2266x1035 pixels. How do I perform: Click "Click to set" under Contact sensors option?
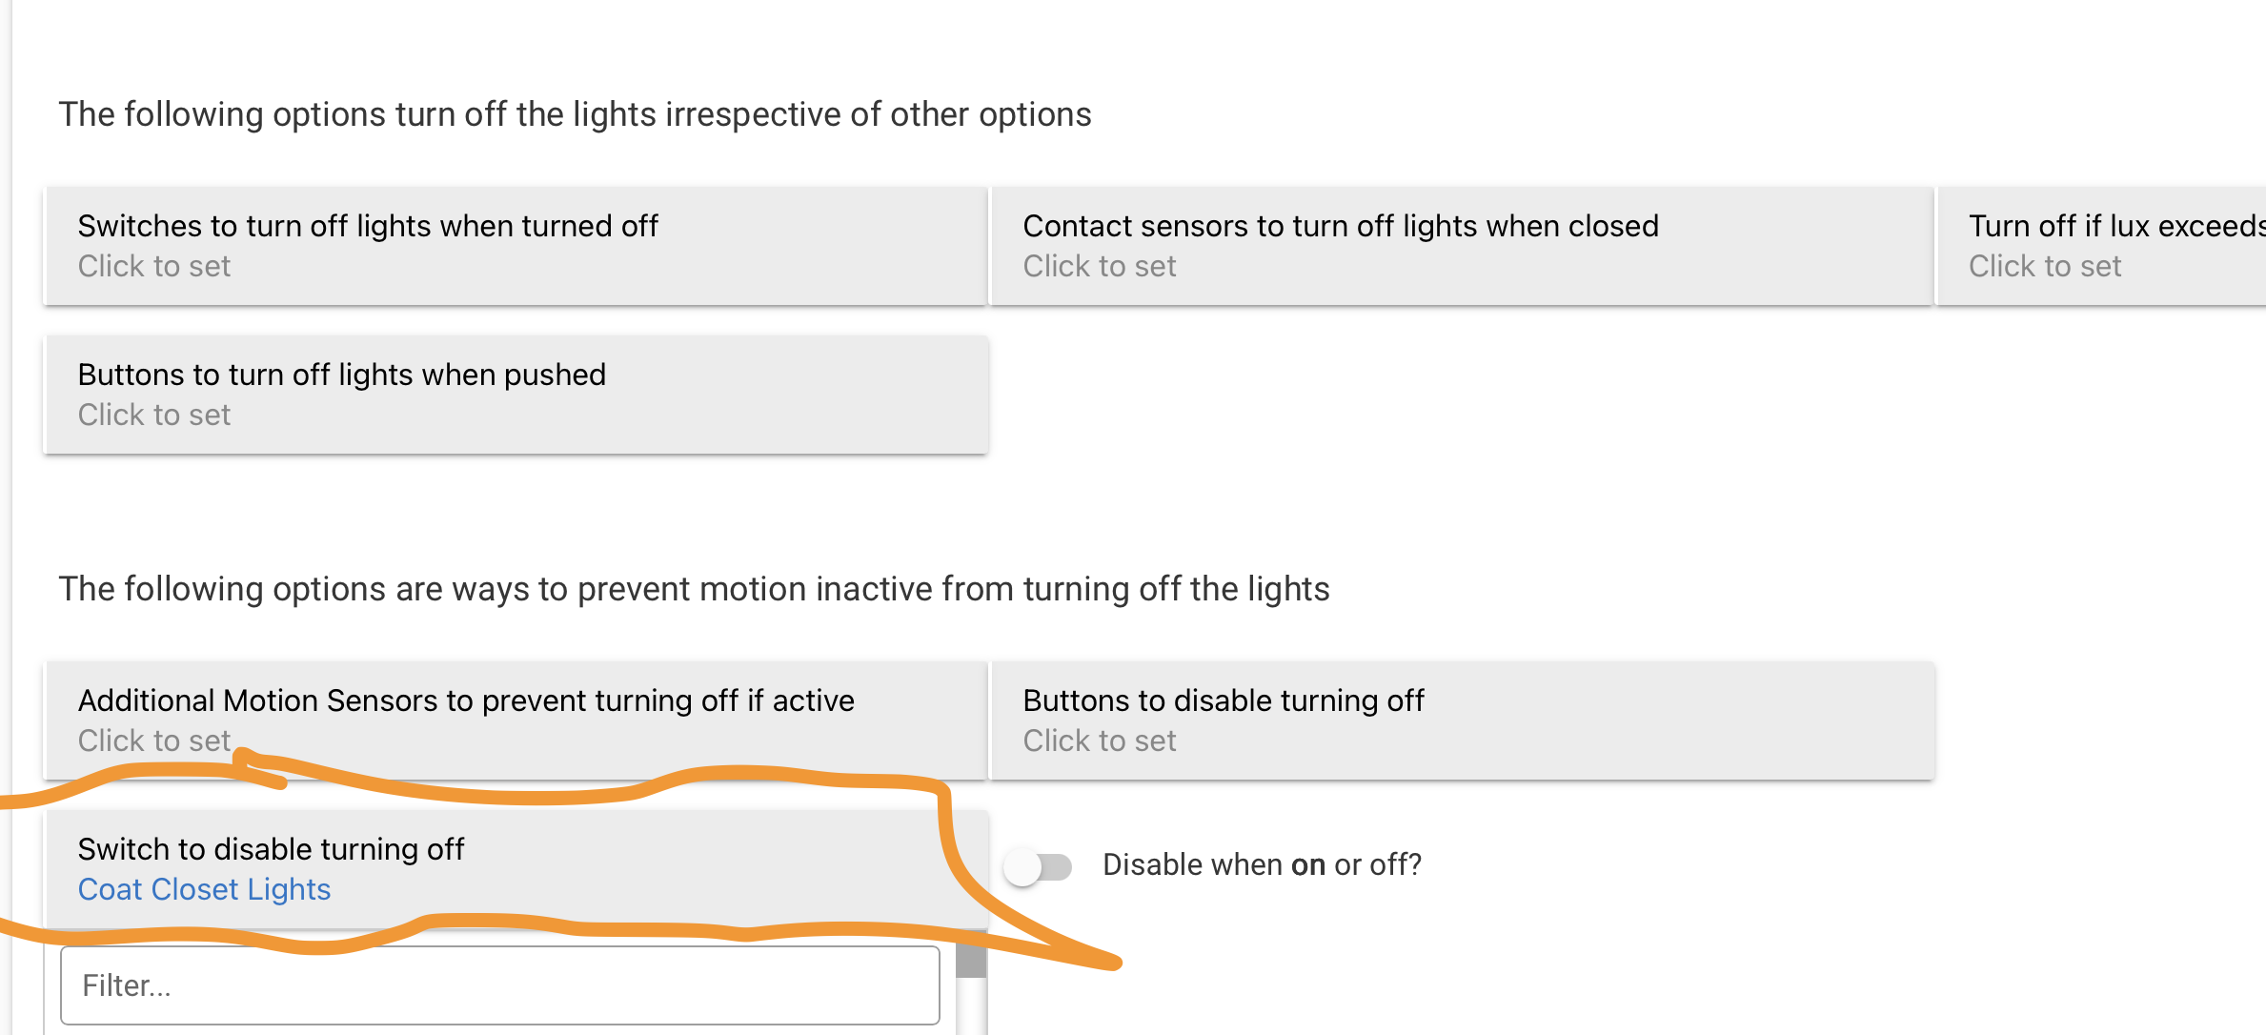[x=1100, y=267]
